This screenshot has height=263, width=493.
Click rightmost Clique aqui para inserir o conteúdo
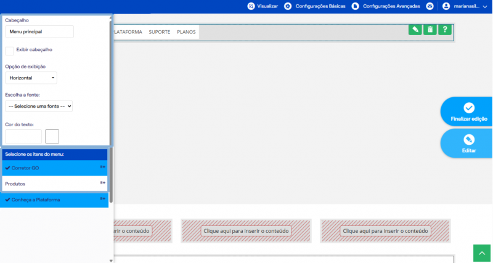(385, 231)
